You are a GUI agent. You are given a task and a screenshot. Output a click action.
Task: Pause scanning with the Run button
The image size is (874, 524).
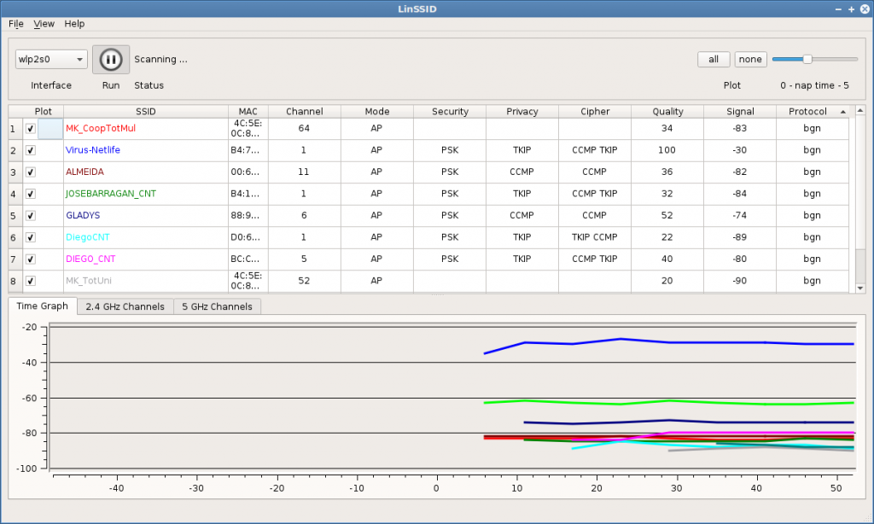(x=111, y=60)
